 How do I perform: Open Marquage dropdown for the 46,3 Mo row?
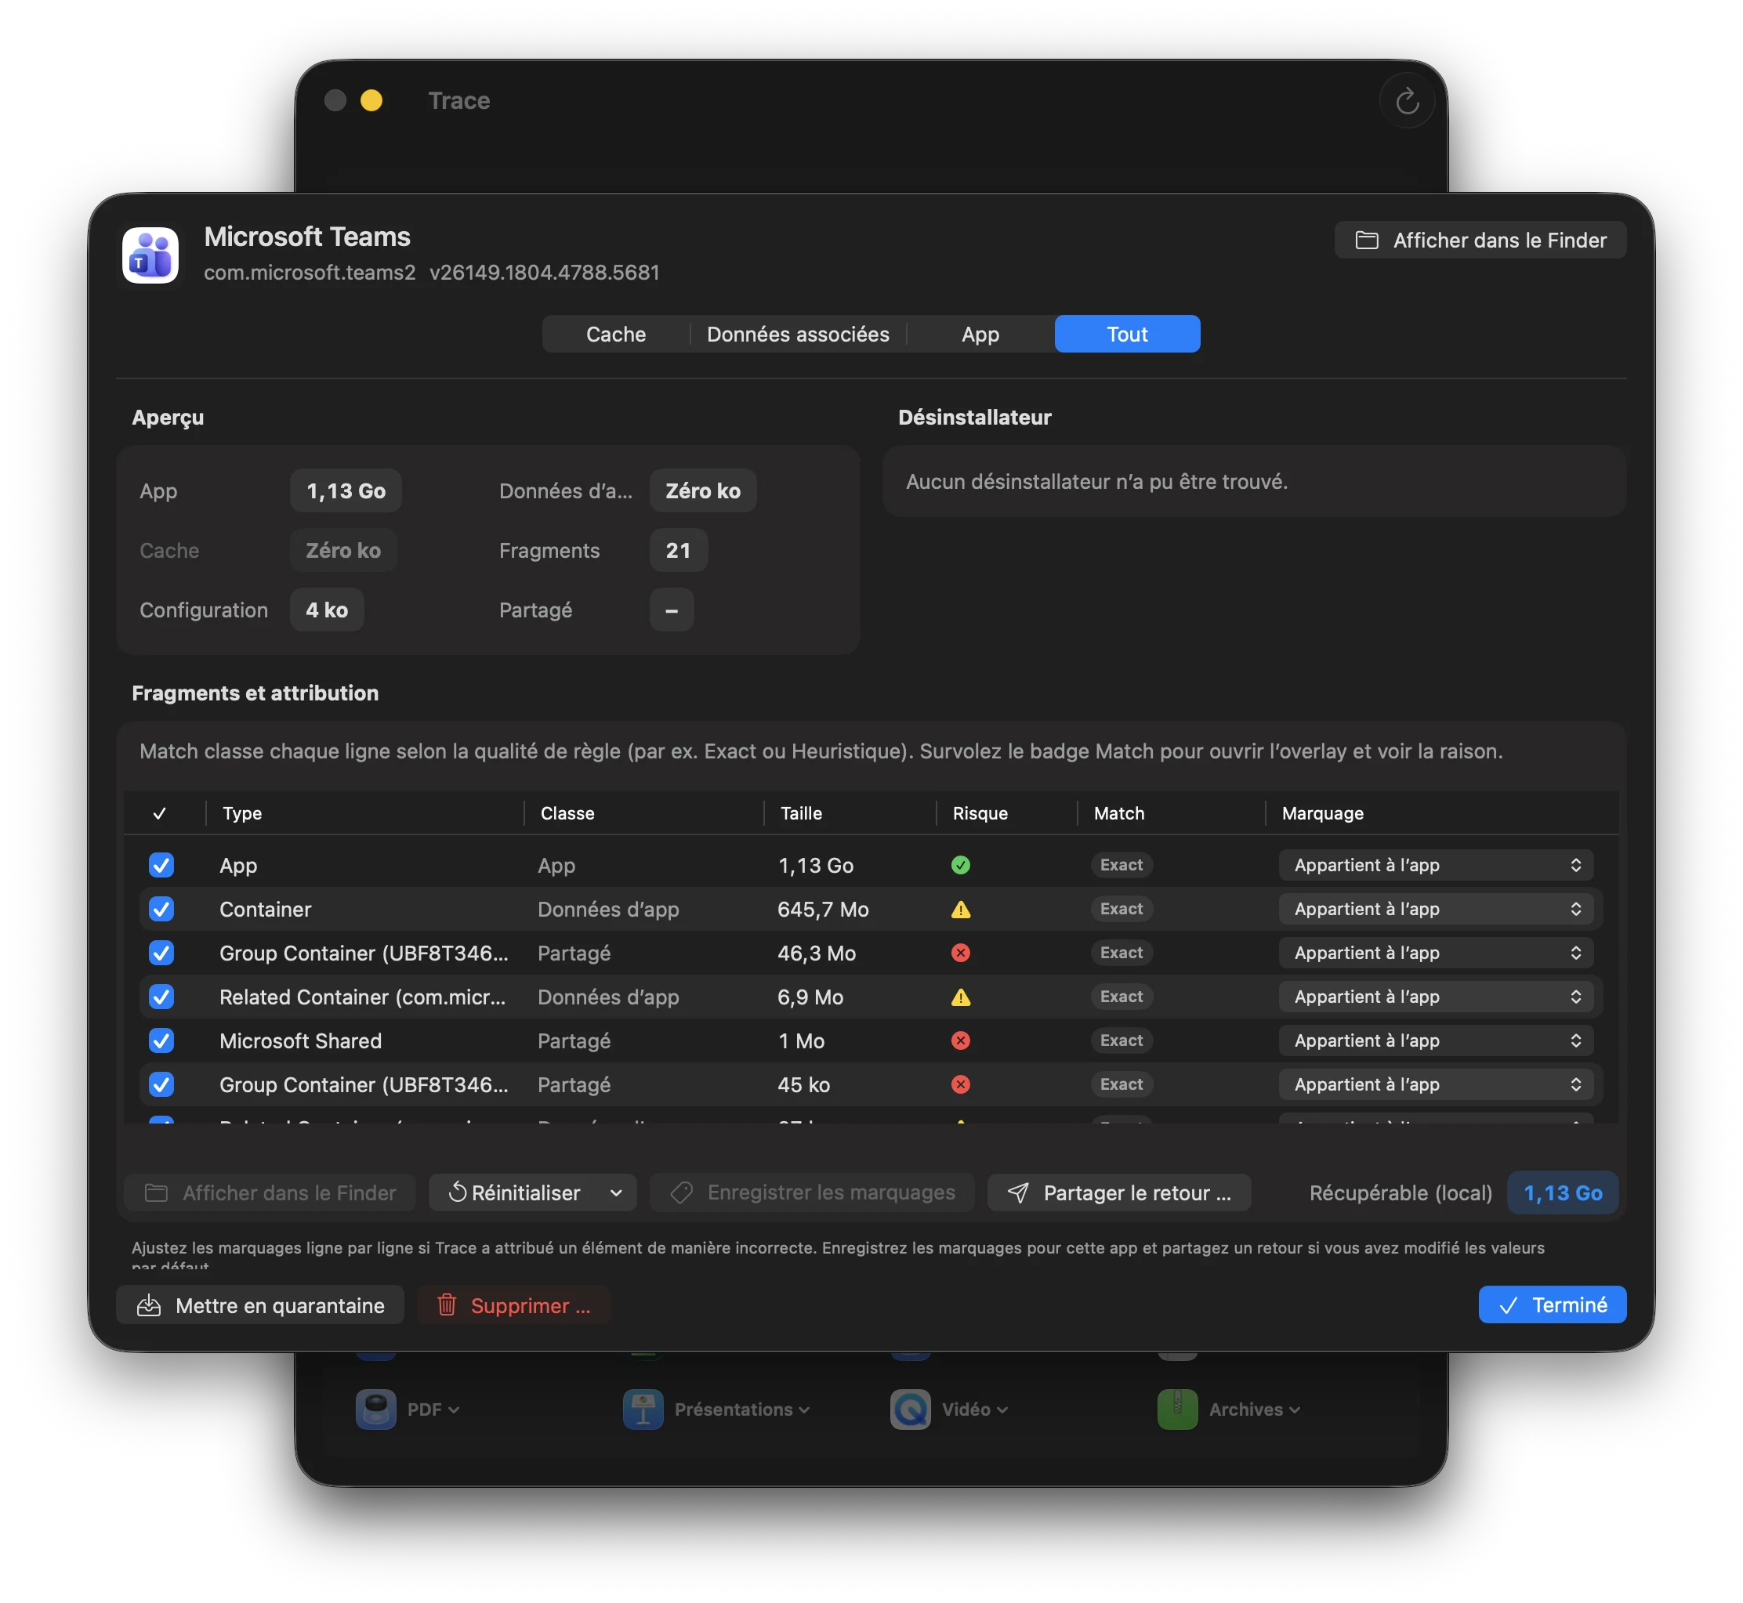(x=1436, y=953)
